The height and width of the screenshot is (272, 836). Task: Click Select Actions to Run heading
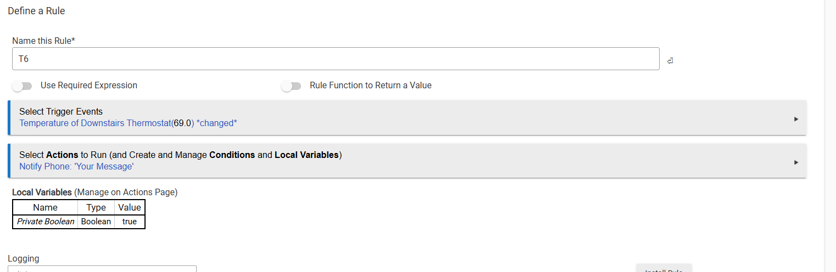coord(181,155)
